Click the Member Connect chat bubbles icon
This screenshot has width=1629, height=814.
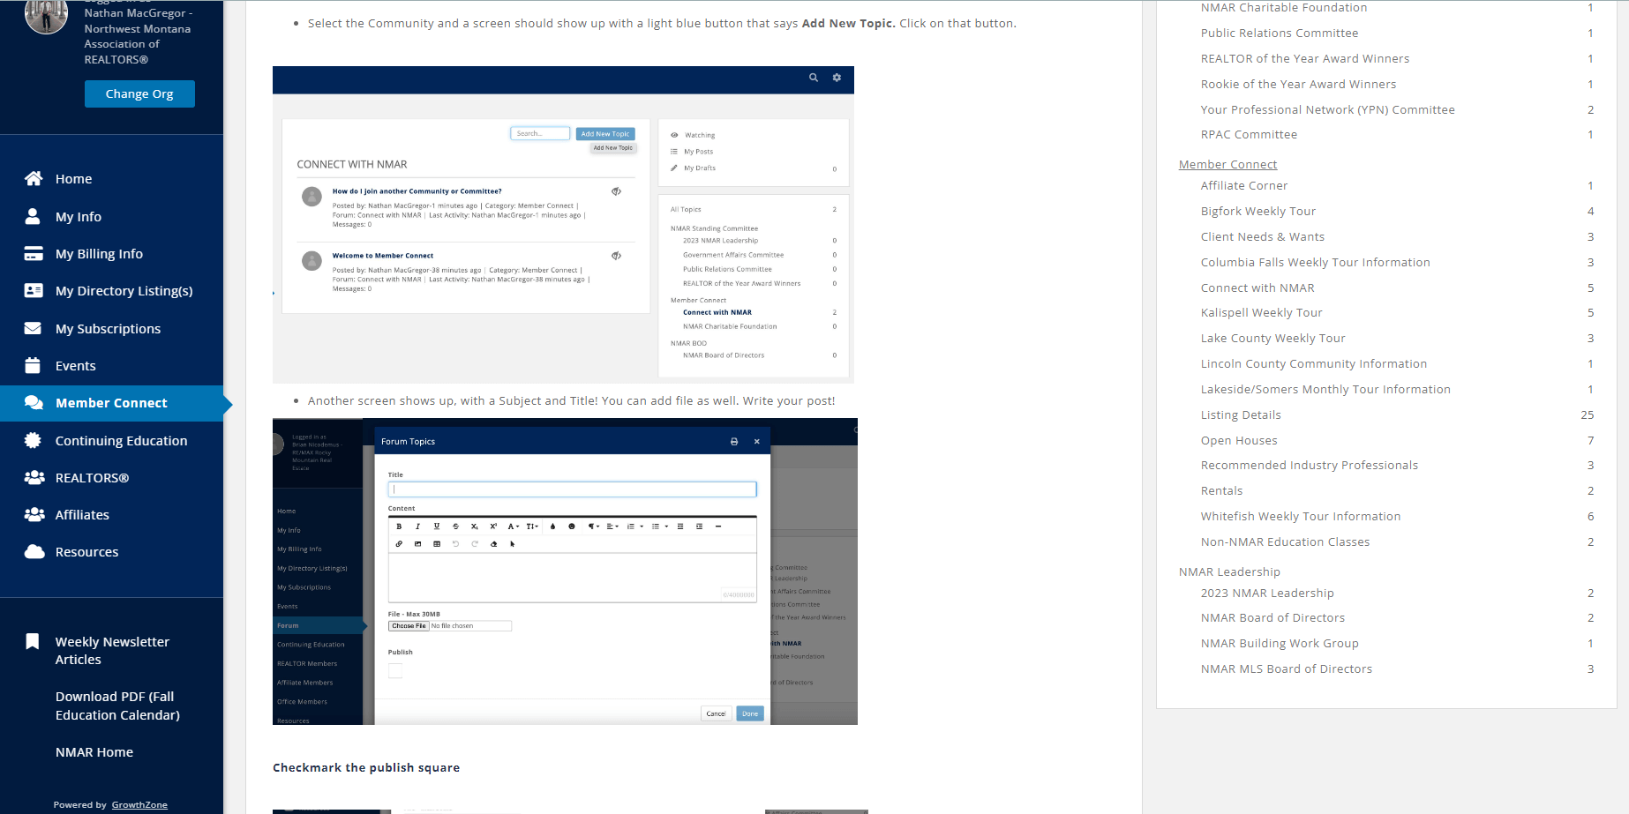pyautogui.click(x=34, y=402)
